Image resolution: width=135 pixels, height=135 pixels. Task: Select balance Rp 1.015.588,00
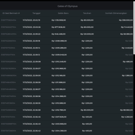(x=59, y=103)
